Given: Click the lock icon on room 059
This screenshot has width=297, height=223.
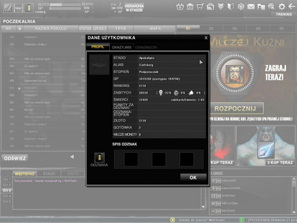Looking at the screenshot, I should coord(19,88).
